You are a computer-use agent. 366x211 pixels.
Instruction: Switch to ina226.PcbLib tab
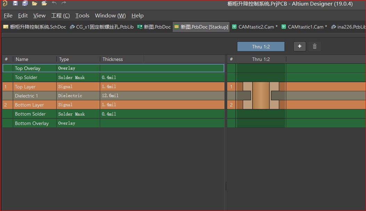pos(348,27)
